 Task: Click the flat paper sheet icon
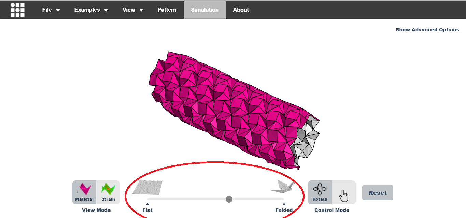[147, 187]
